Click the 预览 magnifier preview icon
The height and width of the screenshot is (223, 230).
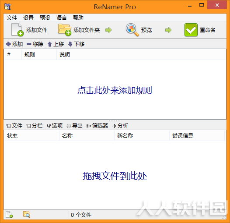pos(132,30)
